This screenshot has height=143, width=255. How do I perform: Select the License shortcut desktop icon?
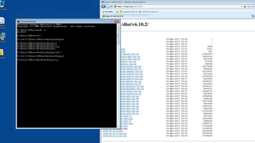tap(2, 23)
